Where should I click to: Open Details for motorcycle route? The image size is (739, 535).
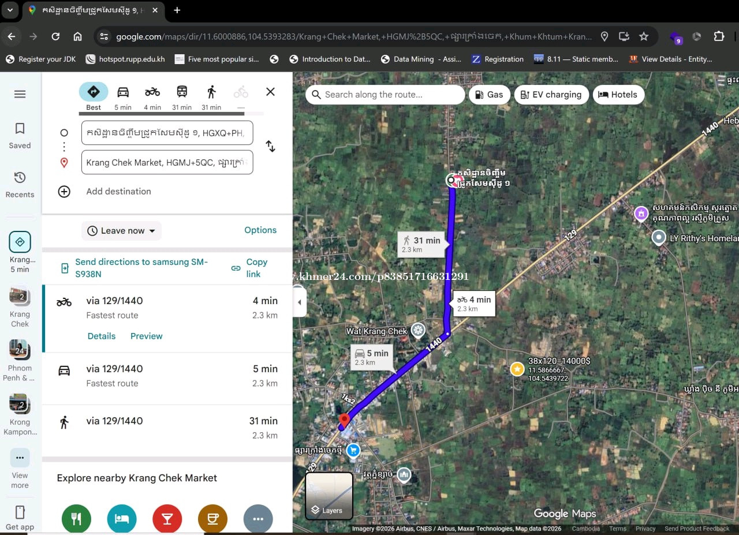point(102,336)
